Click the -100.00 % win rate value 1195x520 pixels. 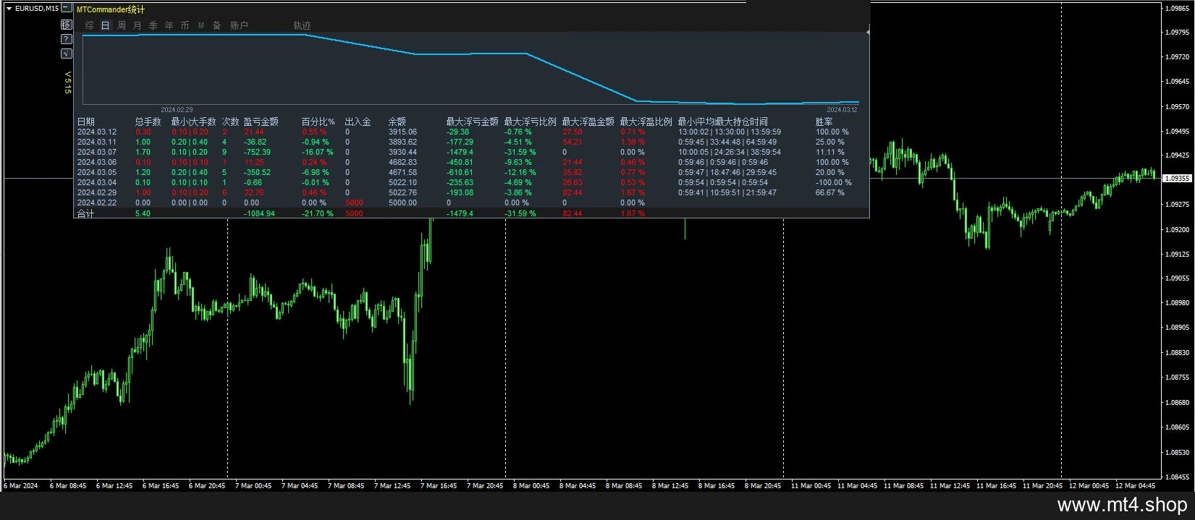pyautogui.click(x=834, y=182)
